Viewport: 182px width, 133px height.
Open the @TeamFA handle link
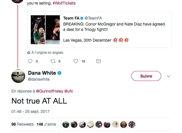93,18
